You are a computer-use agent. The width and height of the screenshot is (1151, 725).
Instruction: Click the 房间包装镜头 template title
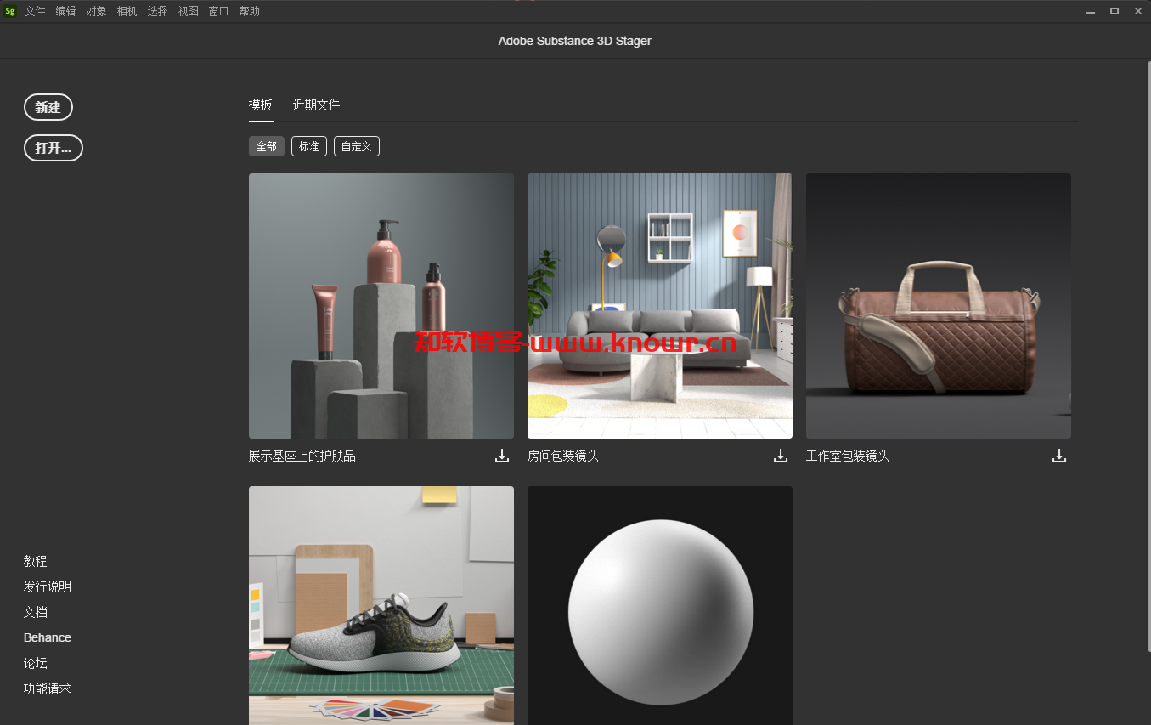(x=563, y=456)
